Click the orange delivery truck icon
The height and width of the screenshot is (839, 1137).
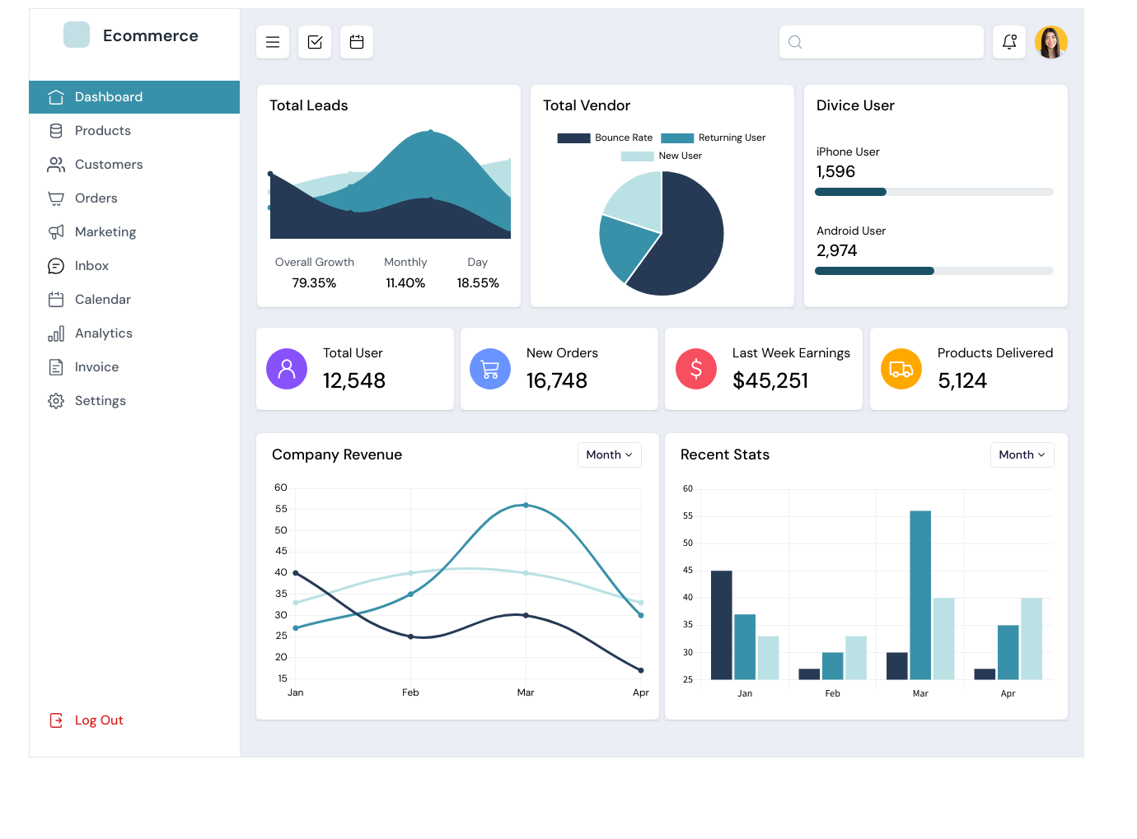click(x=901, y=369)
